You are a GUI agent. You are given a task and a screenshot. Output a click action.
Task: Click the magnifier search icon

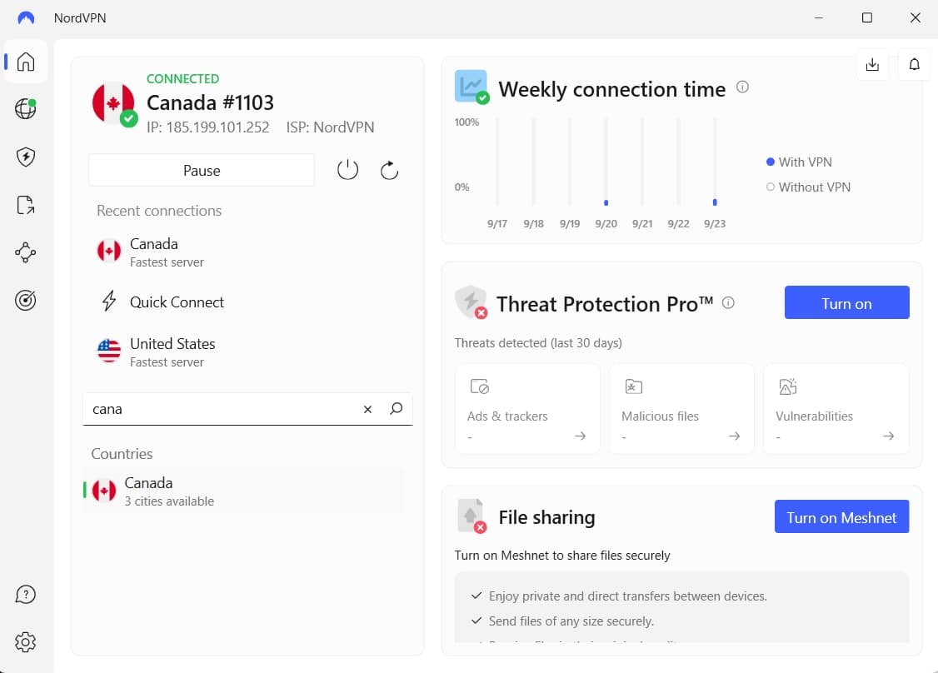click(396, 409)
